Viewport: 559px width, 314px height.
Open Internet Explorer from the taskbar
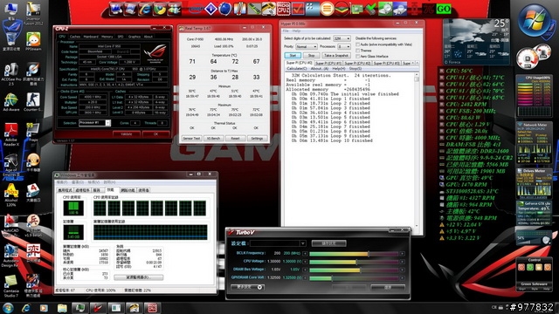pyautogui.click(x=26, y=308)
